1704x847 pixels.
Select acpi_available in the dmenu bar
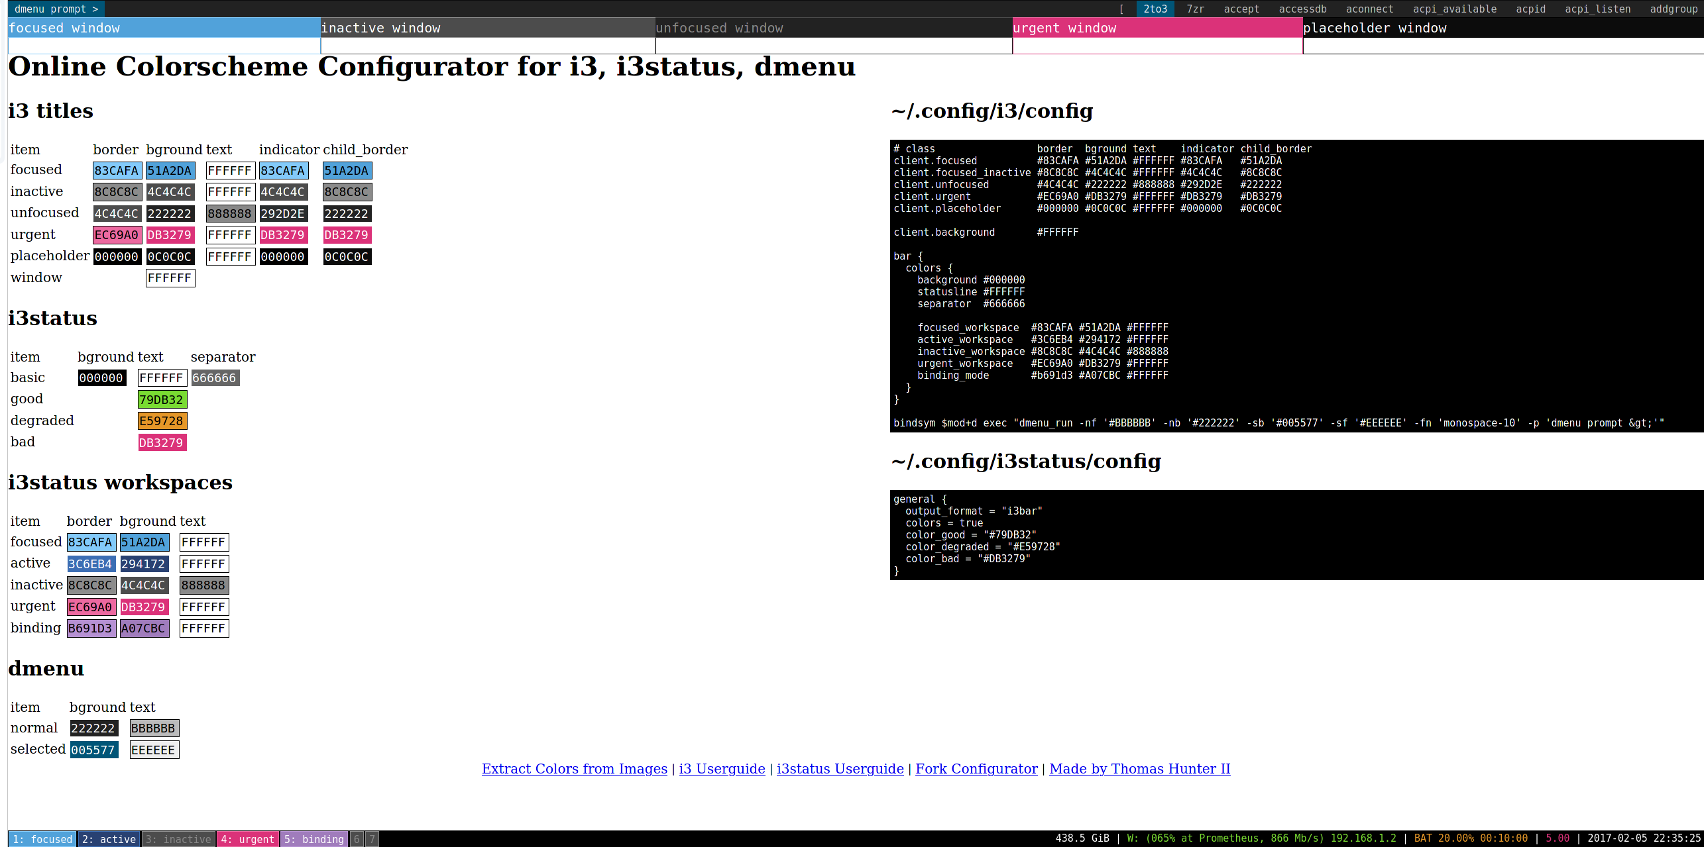click(x=1454, y=9)
